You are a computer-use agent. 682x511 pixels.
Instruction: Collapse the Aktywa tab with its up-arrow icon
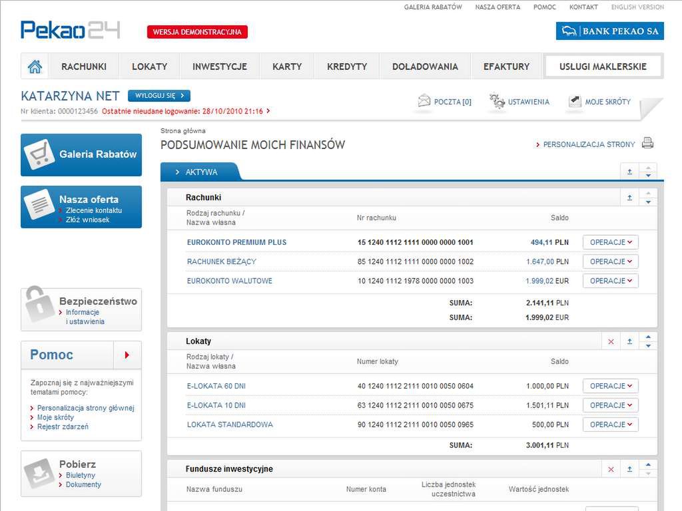pos(629,172)
